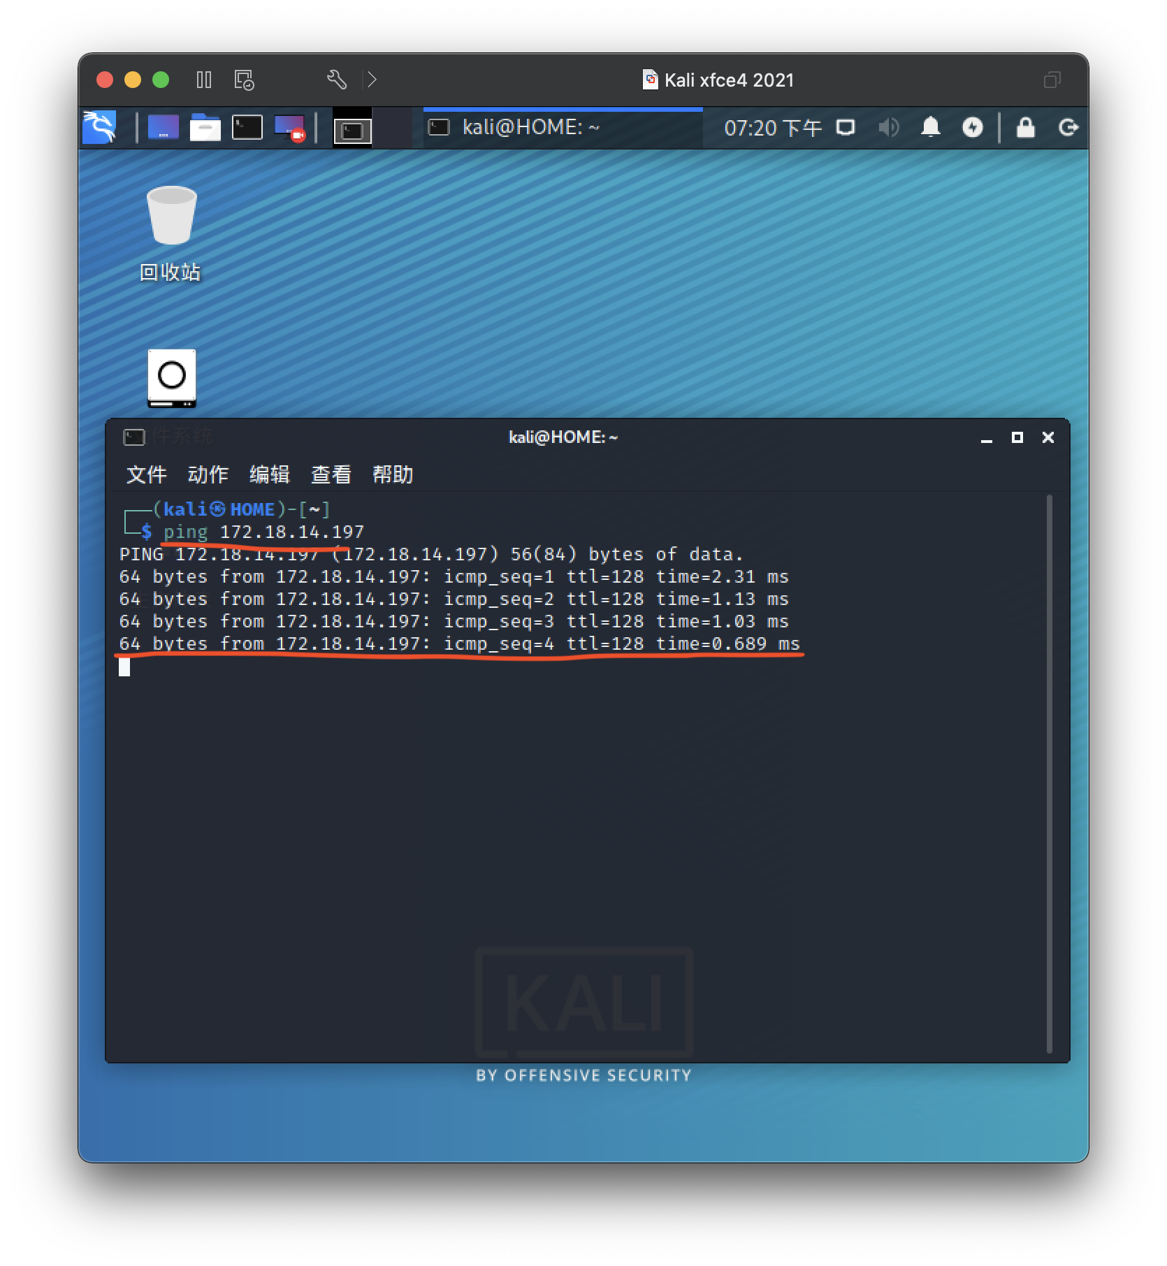Click macOS green fullscreen button
The width and height of the screenshot is (1167, 1266).
tap(161, 80)
